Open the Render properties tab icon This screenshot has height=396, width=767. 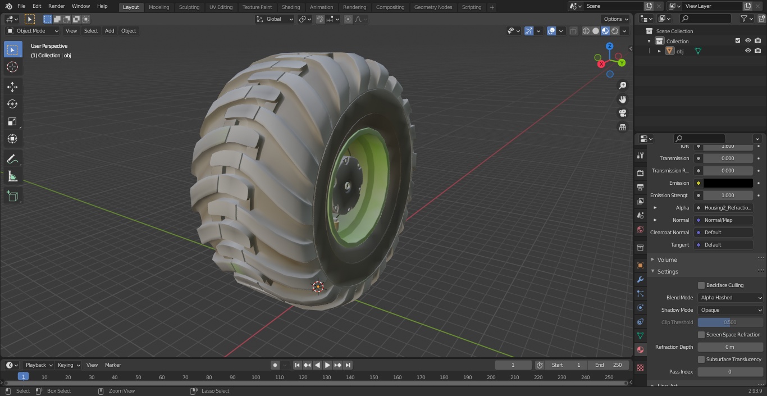click(x=640, y=173)
